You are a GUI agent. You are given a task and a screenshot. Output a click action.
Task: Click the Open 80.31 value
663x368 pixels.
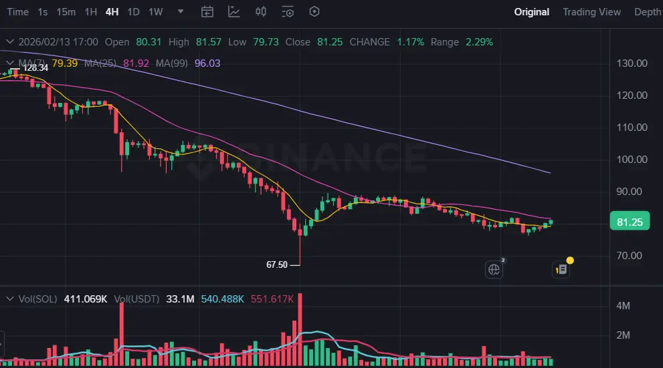149,42
